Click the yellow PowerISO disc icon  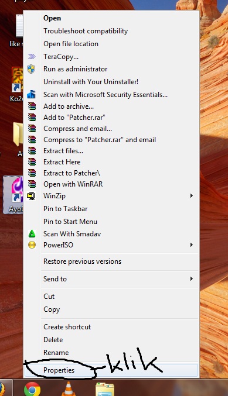click(32, 245)
